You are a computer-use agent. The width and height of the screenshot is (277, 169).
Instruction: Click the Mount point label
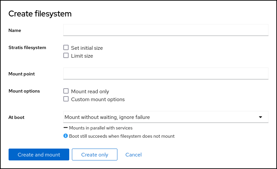[x=22, y=74]
